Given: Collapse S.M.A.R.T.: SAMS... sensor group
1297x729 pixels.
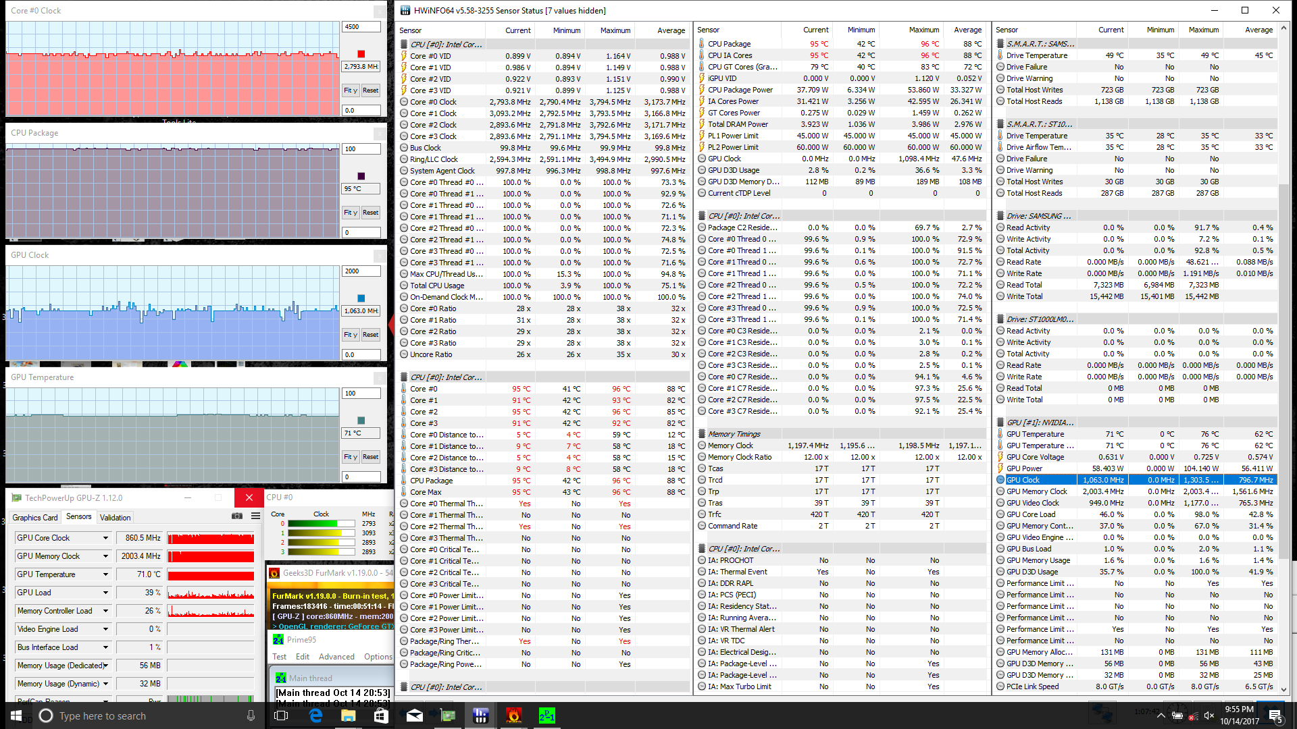Looking at the screenshot, I should point(1000,44).
